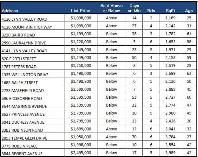Select the Age column header
The width and height of the screenshot is (198, 157).
(x=189, y=11)
